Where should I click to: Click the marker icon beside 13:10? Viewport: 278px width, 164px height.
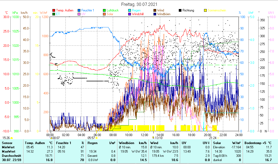point(153,138)
